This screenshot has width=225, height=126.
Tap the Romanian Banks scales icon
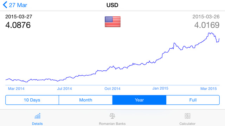point(112,116)
